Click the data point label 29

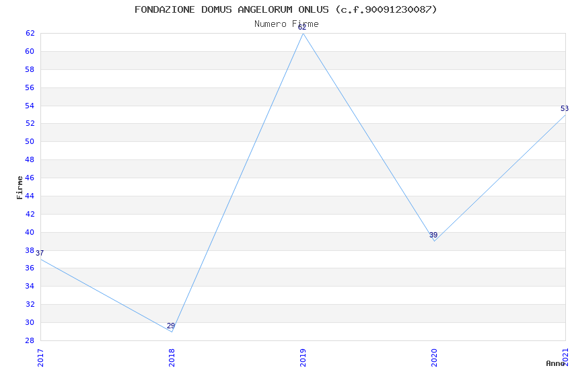tap(171, 326)
